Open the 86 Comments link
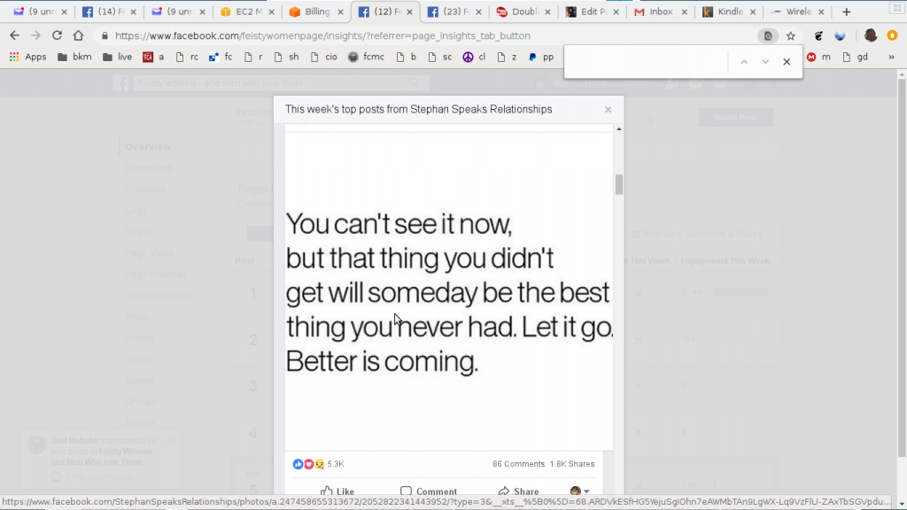 pos(518,464)
